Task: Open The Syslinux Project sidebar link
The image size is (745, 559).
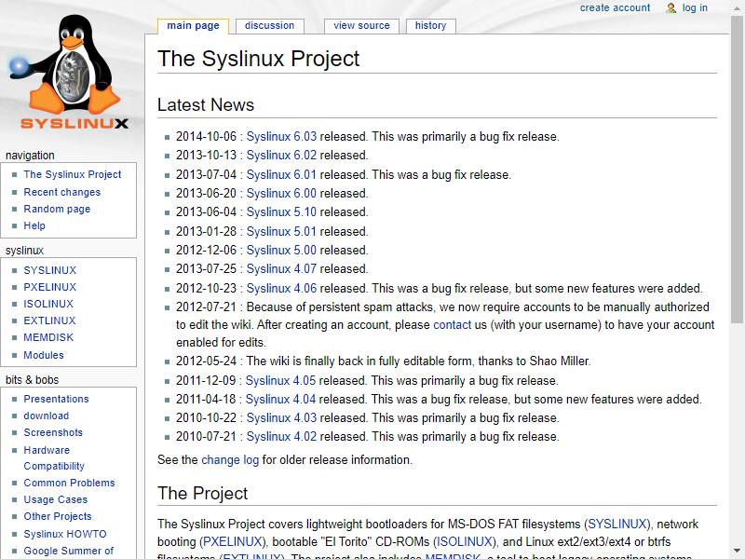Action: click(x=73, y=174)
